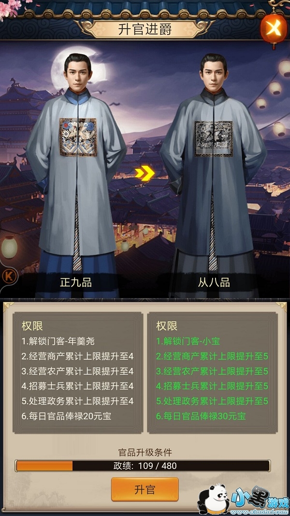This screenshot has width=290, height=516.
Task: Click the 升官 promotion button
Action: (x=145, y=489)
